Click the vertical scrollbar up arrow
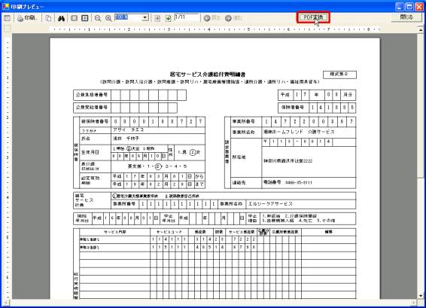Screen dimensions: 426x308 click(421, 29)
